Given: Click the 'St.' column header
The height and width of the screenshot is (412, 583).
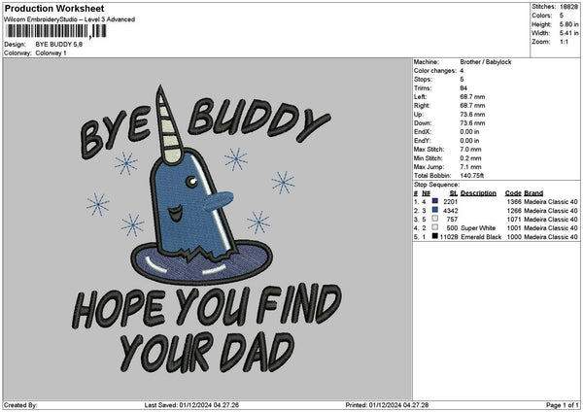Looking at the screenshot, I should (x=454, y=193).
